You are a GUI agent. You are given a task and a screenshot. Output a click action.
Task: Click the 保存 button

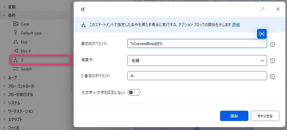pos(234,116)
